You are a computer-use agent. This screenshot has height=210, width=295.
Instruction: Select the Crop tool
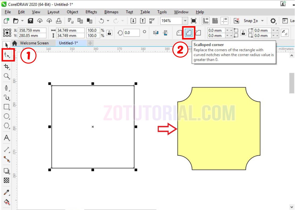coord(6,66)
